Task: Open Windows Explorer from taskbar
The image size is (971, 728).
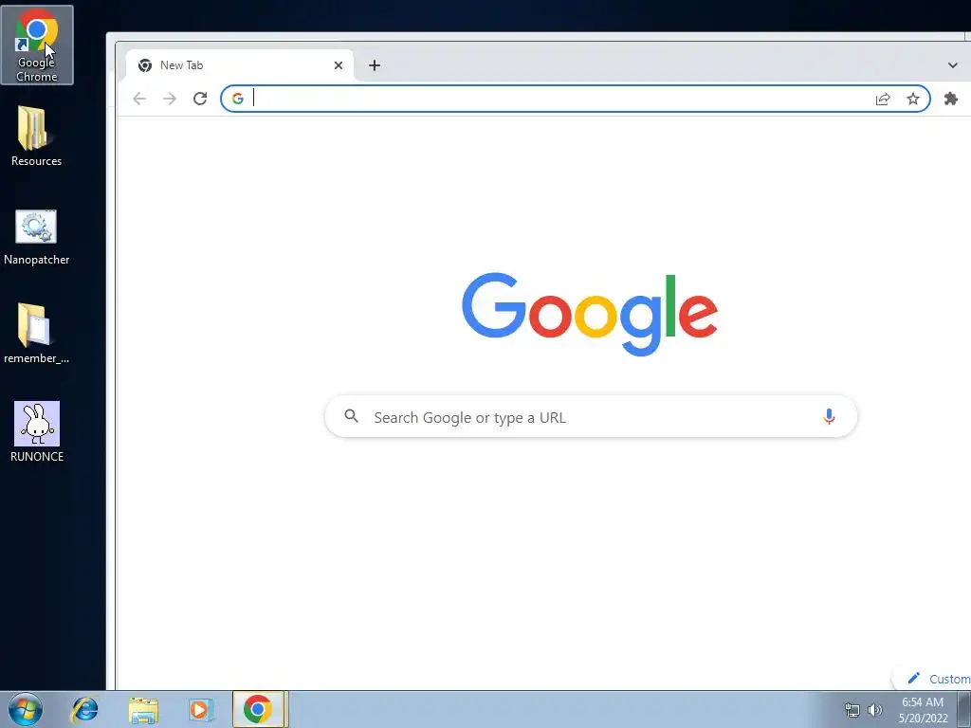Action: point(143,709)
